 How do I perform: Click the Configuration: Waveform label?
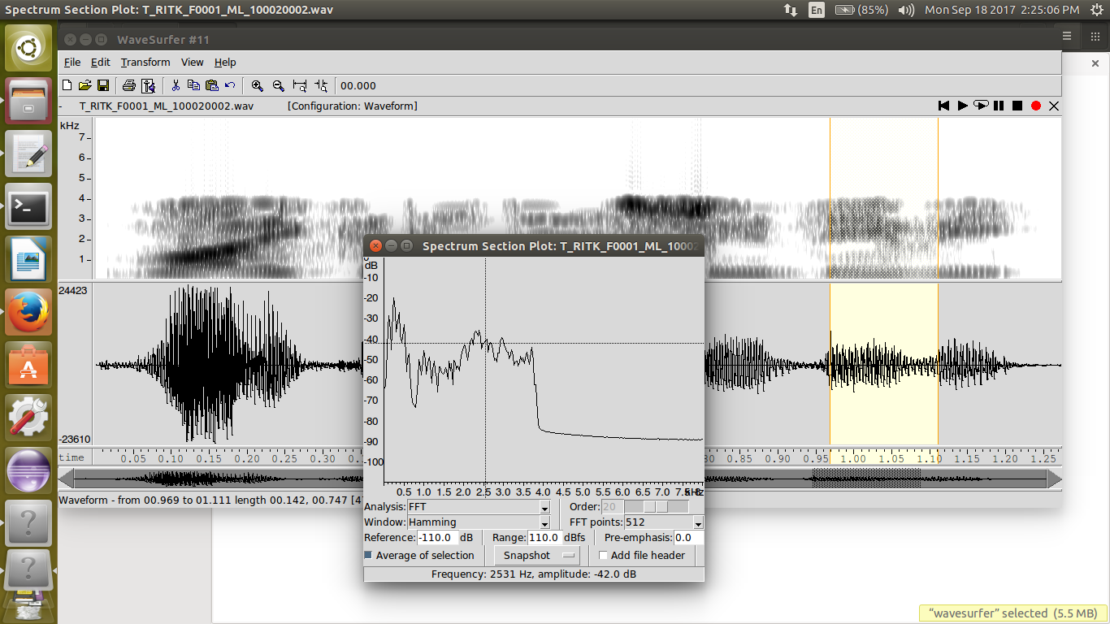coord(353,106)
